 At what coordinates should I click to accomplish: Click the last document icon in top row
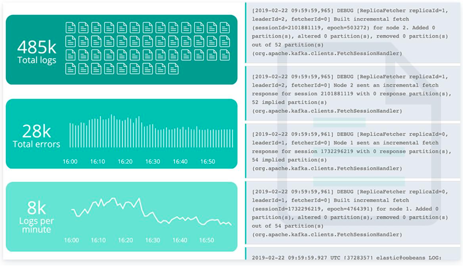tap(225, 28)
